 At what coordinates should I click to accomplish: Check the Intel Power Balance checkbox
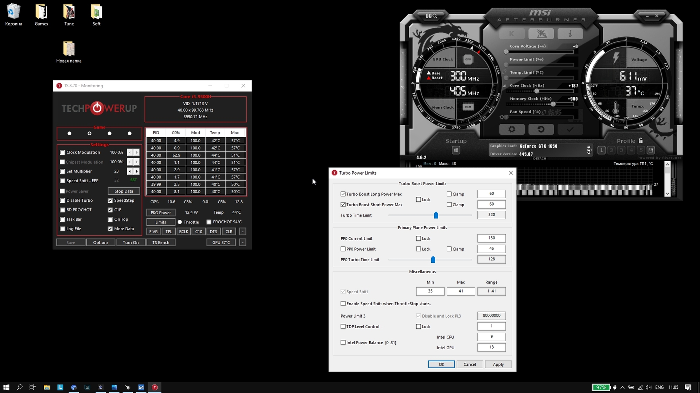coord(343,342)
